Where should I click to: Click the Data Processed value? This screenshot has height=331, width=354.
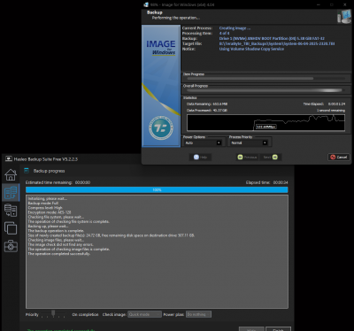219,111
